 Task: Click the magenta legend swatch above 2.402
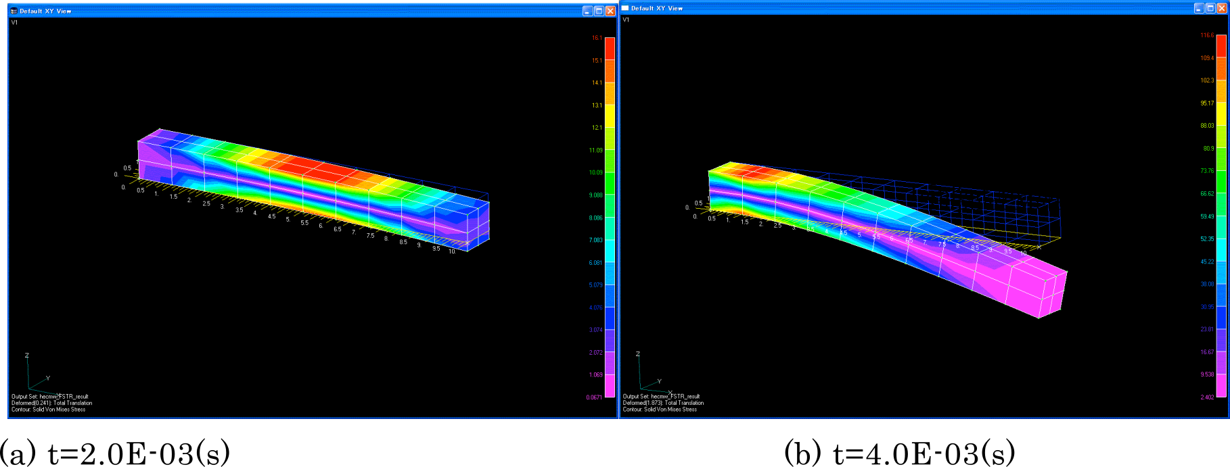tap(1221, 385)
